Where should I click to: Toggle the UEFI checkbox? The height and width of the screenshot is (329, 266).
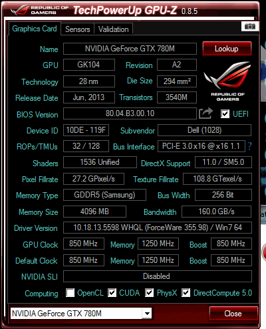(x=225, y=114)
